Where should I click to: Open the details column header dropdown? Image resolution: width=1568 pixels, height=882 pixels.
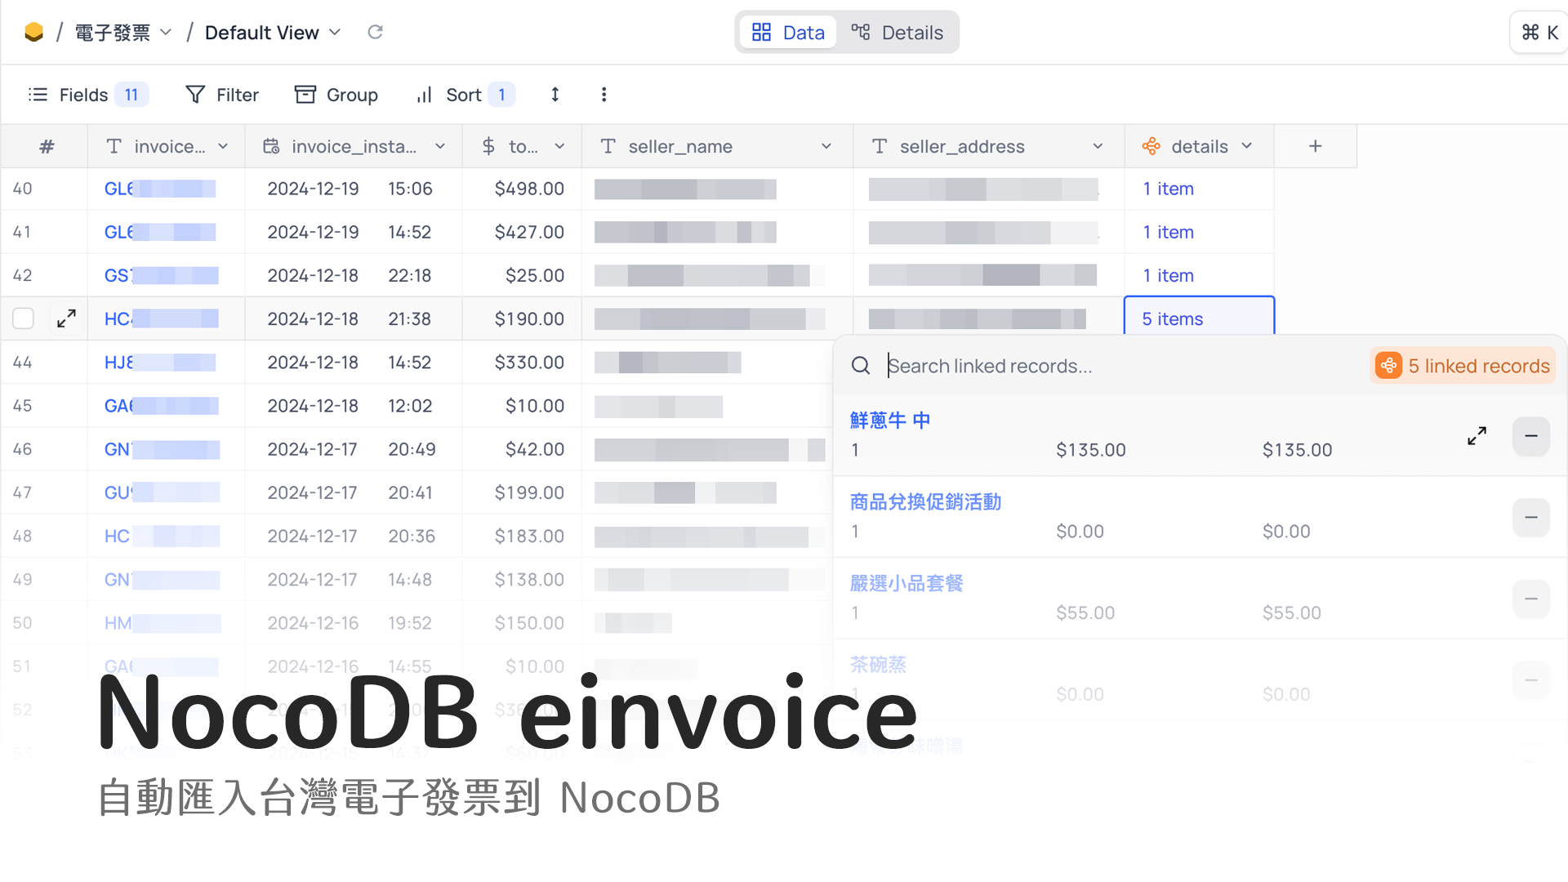click(1247, 146)
